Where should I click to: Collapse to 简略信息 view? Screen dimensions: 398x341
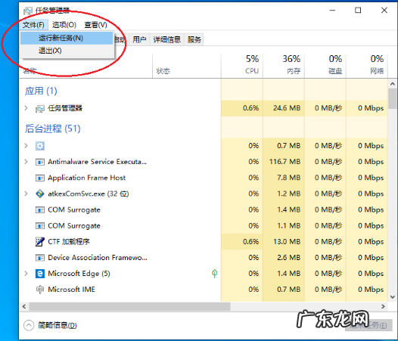point(50,325)
